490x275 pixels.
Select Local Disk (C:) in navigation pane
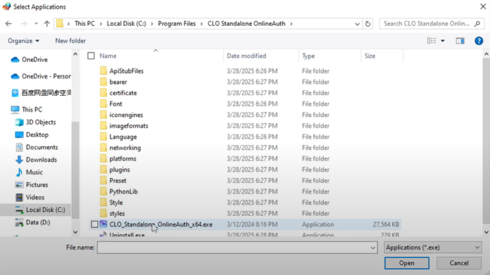click(x=45, y=210)
